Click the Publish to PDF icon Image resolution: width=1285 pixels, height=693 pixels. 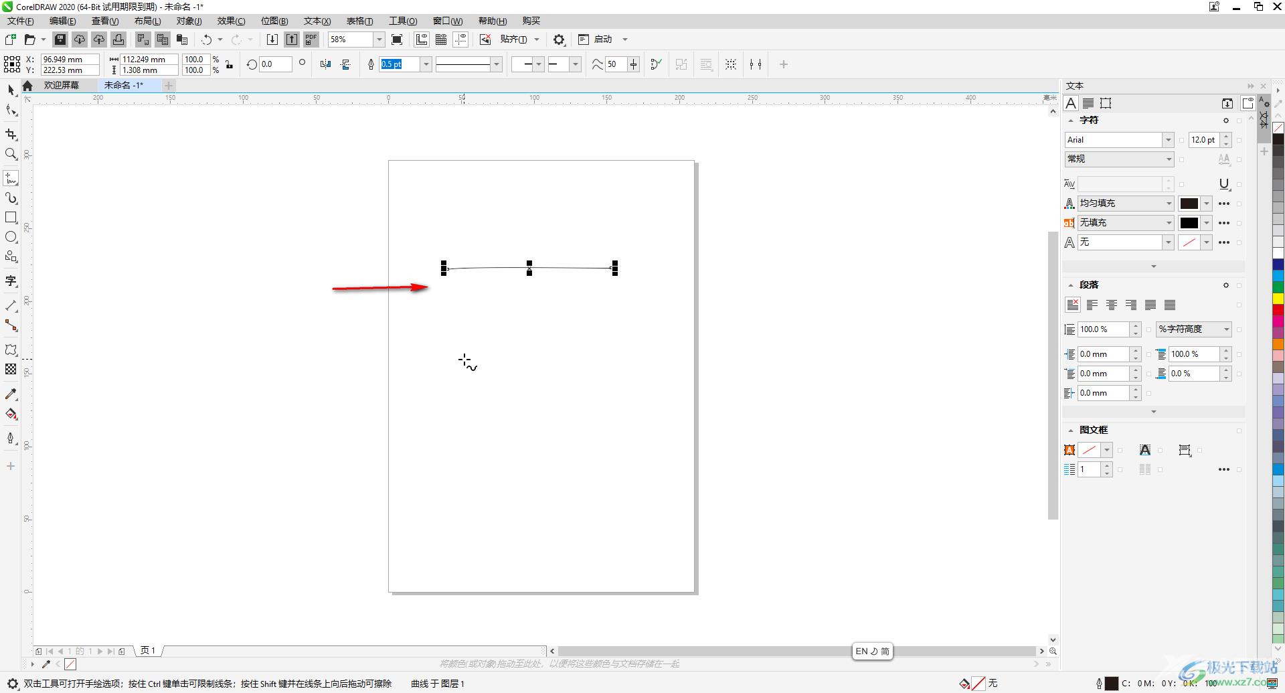pyautogui.click(x=311, y=40)
